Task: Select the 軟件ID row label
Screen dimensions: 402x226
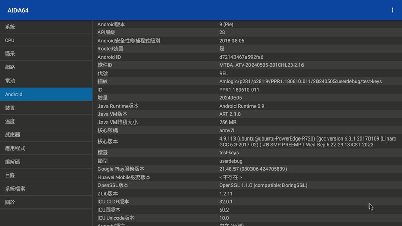Action: click(105, 65)
